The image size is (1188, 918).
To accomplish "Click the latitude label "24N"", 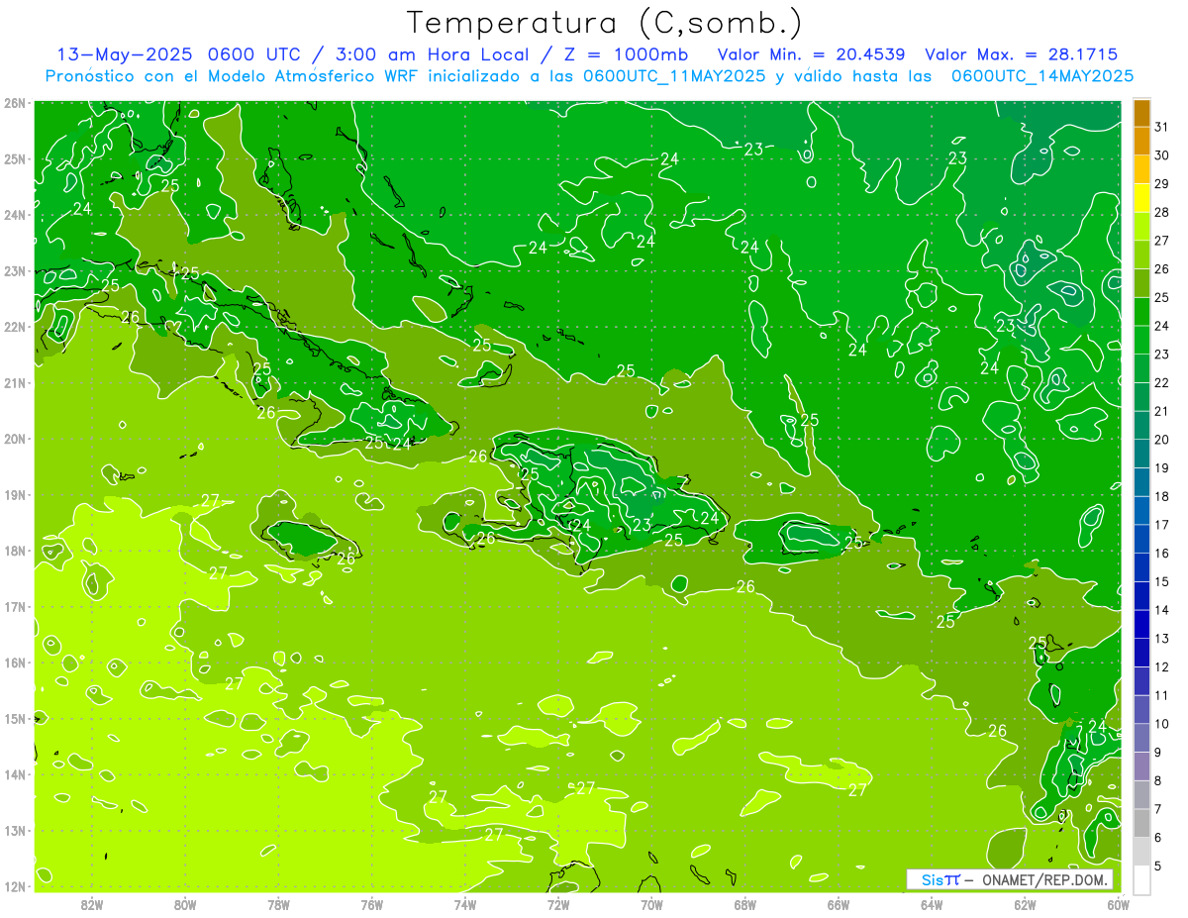I will [15, 215].
